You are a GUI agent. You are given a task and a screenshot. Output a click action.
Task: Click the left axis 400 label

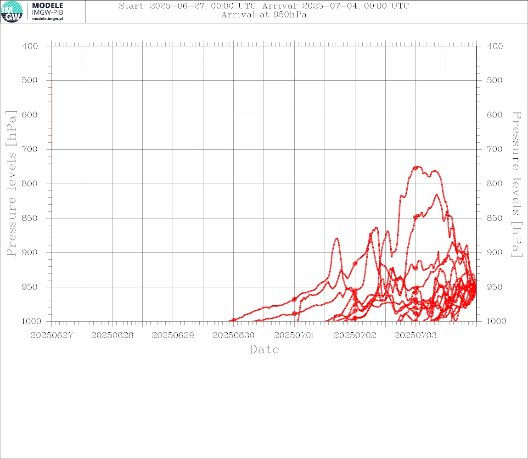click(30, 46)
